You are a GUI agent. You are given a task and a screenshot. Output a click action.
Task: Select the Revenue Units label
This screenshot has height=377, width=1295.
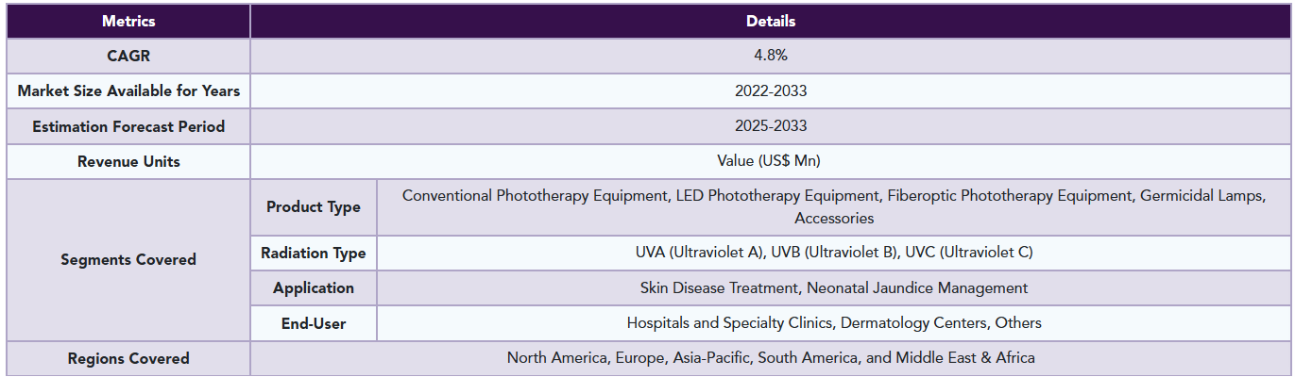pos(128,161)
